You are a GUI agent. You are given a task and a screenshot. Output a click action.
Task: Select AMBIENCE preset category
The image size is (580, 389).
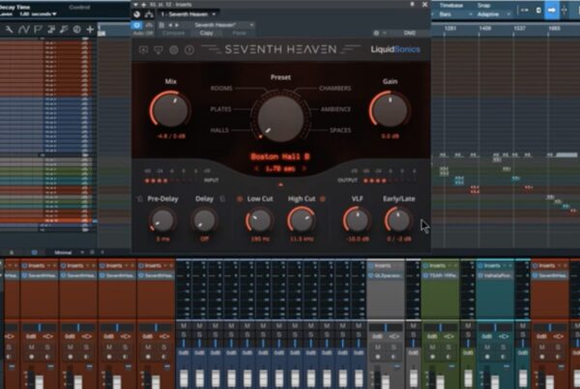[x=335, y=109]
